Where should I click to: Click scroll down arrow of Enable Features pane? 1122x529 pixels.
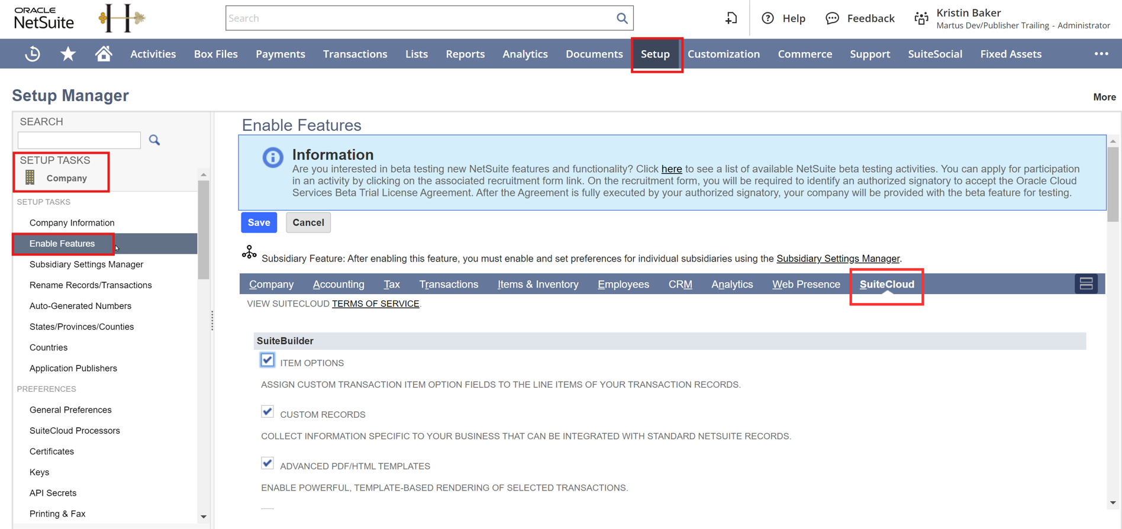tap(1113, 503)
